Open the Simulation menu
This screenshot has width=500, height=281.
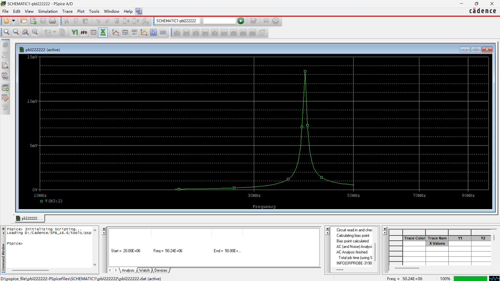coord(48,11)
